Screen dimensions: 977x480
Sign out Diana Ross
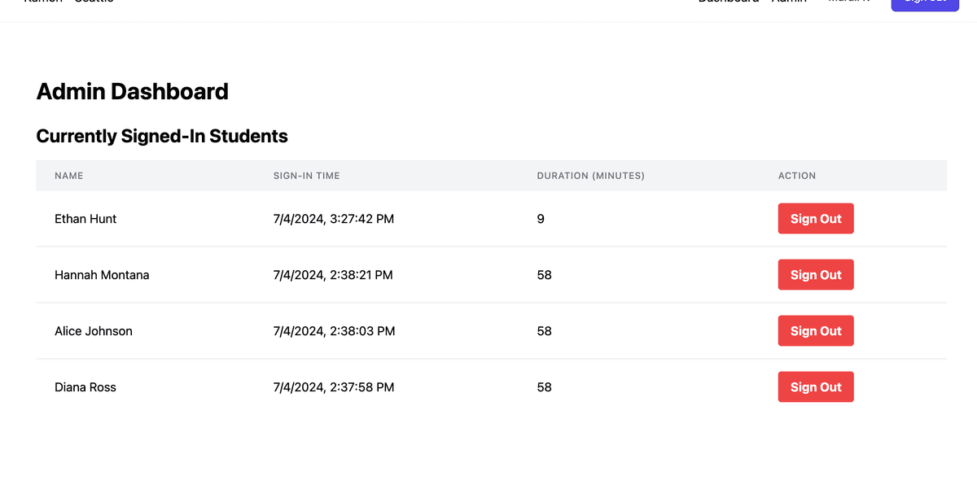click(x=815, y=386)
